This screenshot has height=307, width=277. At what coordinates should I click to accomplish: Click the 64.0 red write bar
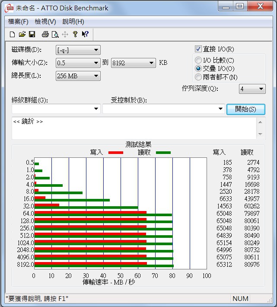pos(90,212)
